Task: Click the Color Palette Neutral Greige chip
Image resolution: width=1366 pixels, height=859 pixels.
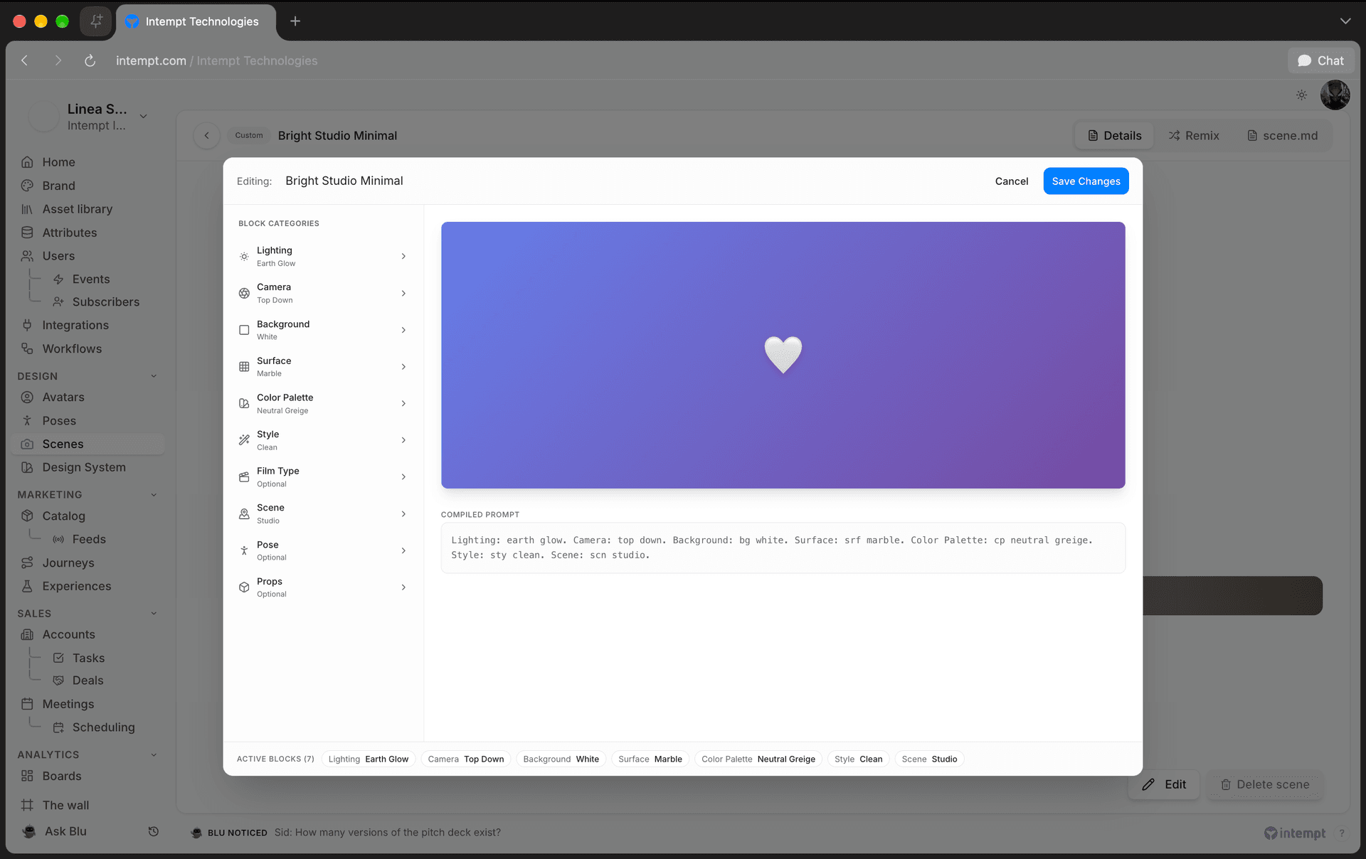Action: [x=758, y=759]
